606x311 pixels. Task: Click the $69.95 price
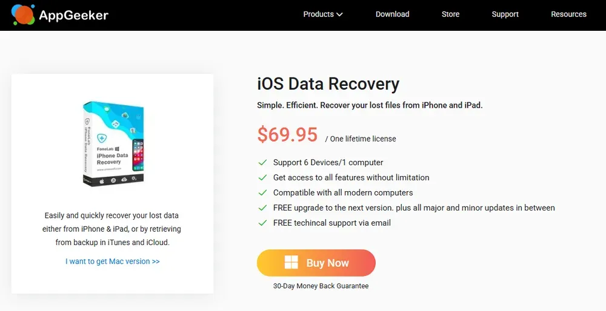(x=287, y=135)
